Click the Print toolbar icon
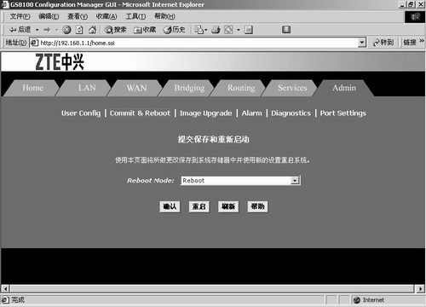The height and width of the screenshot is (307, 426). pos(216,30)
